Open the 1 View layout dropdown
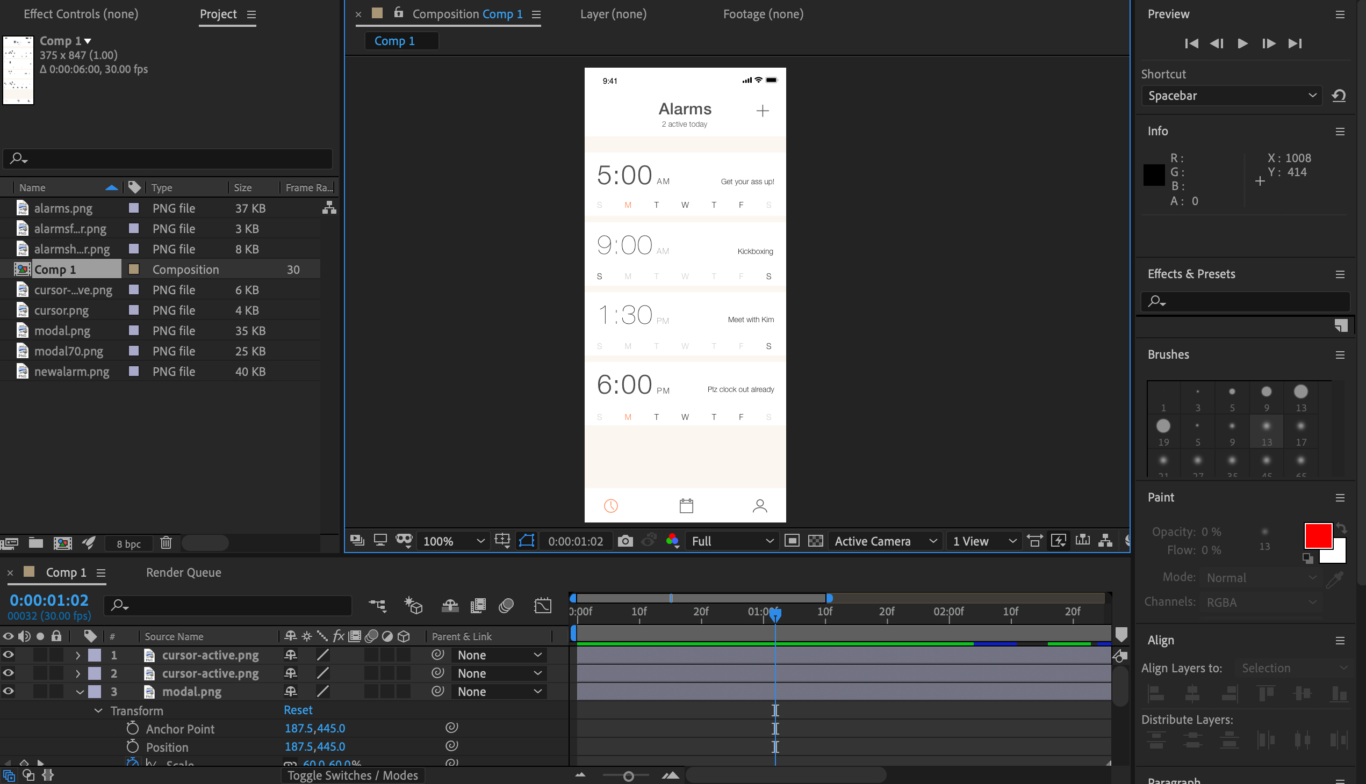The image size is (1366, 784). click(984, 541)
